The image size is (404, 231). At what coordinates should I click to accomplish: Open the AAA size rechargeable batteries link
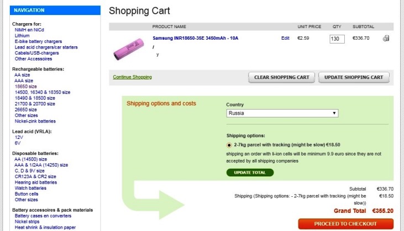pos(24,80)
